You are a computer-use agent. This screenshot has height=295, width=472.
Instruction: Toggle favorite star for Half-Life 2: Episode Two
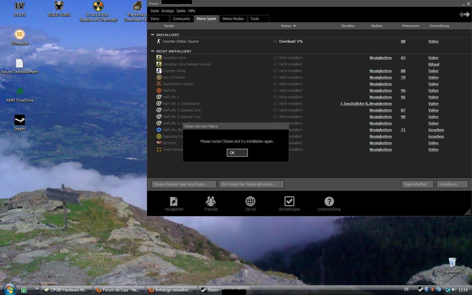[275, 117]
